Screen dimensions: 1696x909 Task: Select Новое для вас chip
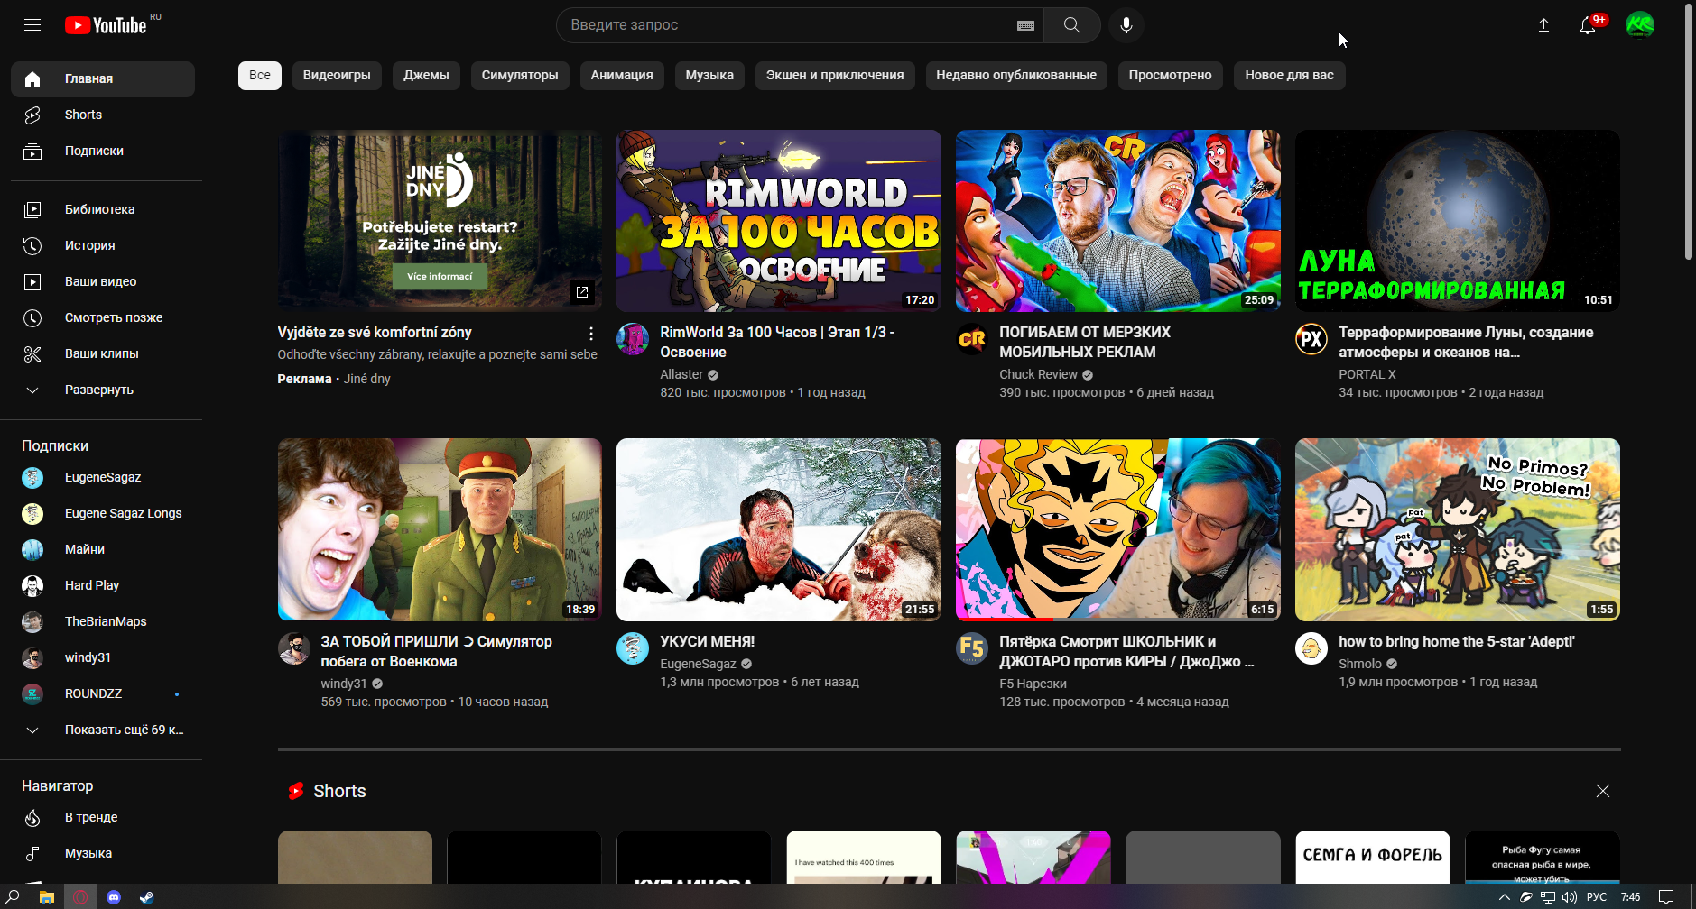(1289, 76)
